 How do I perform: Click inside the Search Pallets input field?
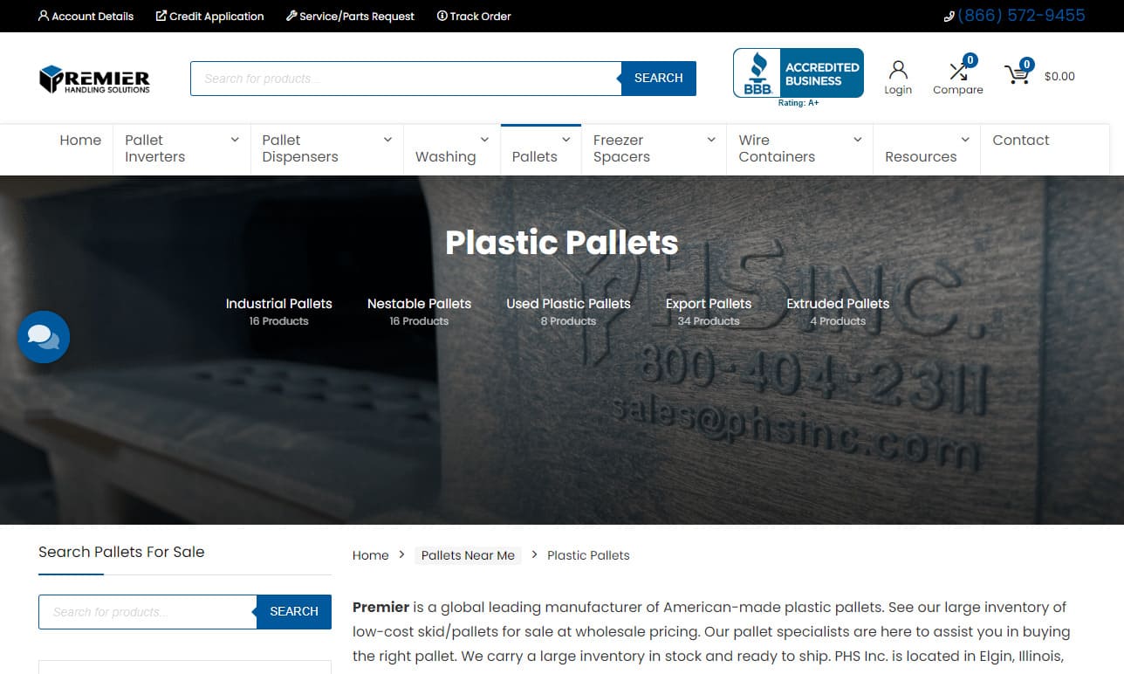click(x=147, y=611)
